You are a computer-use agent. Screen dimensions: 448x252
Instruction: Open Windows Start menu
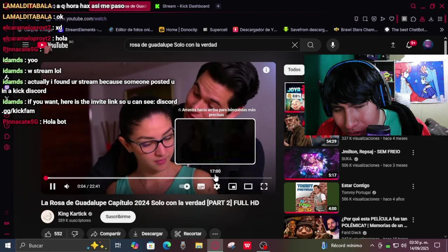coord(8,246)
